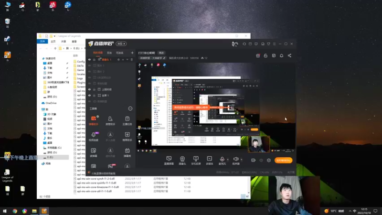Expand the microphone options arrow

[x=228, y=160]
